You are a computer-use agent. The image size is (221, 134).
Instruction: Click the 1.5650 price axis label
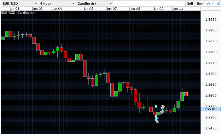tap(211, 85)
